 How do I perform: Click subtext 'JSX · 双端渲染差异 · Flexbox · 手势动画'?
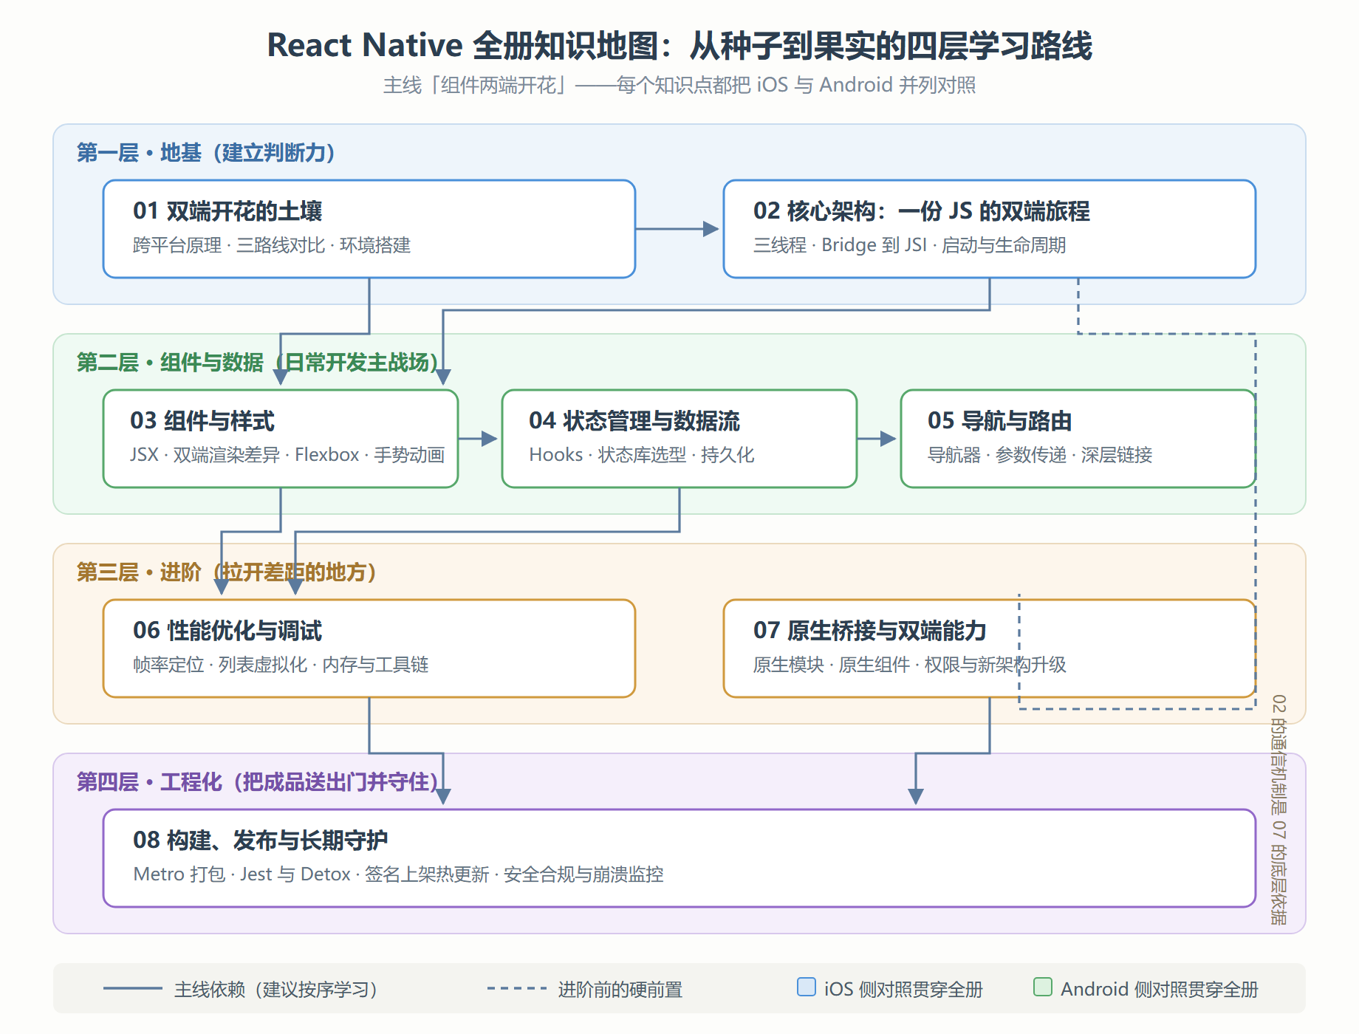click(287, 455)
